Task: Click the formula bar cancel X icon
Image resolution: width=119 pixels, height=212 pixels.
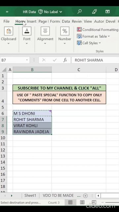Action: [x=44, y=60]
